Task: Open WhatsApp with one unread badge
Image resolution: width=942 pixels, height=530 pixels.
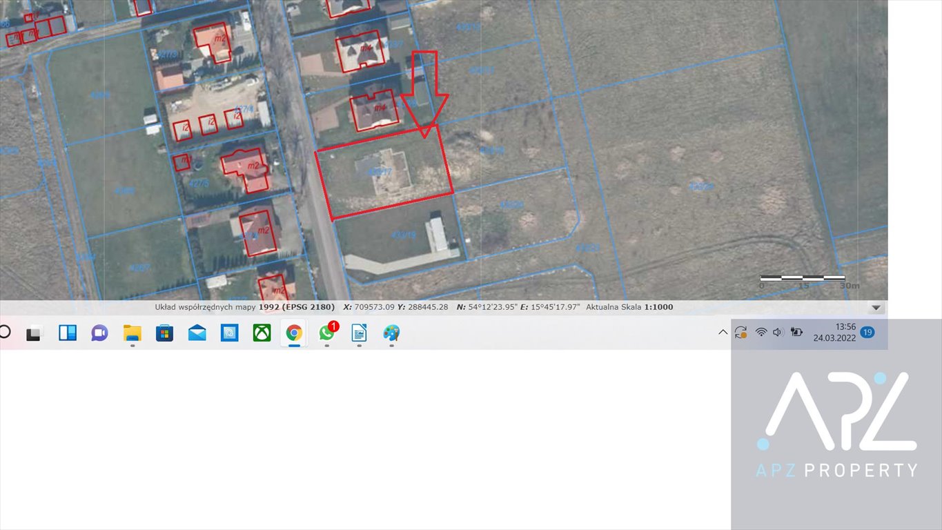Action: [x=327, y=333]
